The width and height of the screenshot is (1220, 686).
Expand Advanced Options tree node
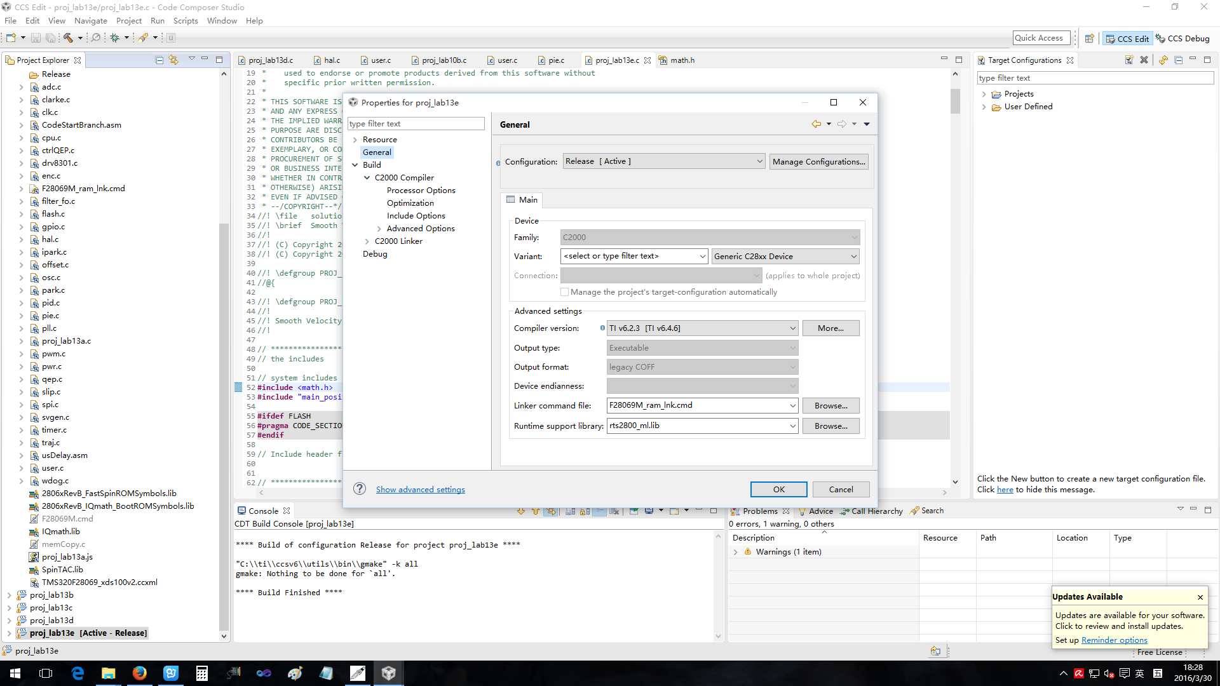[x=379, y=229]
